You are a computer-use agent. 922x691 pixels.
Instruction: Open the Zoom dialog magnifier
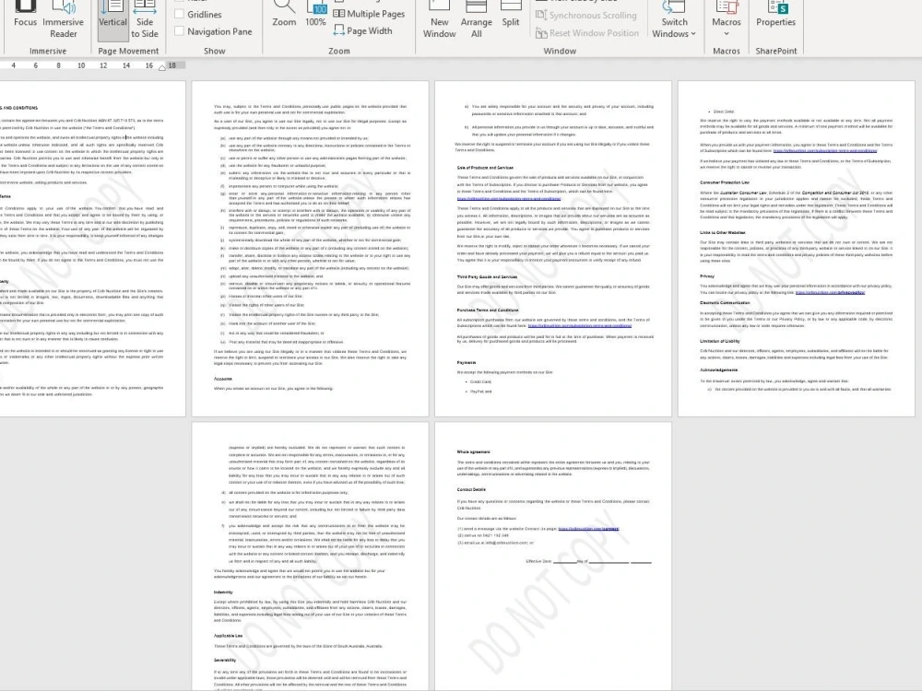click(284, 15)
